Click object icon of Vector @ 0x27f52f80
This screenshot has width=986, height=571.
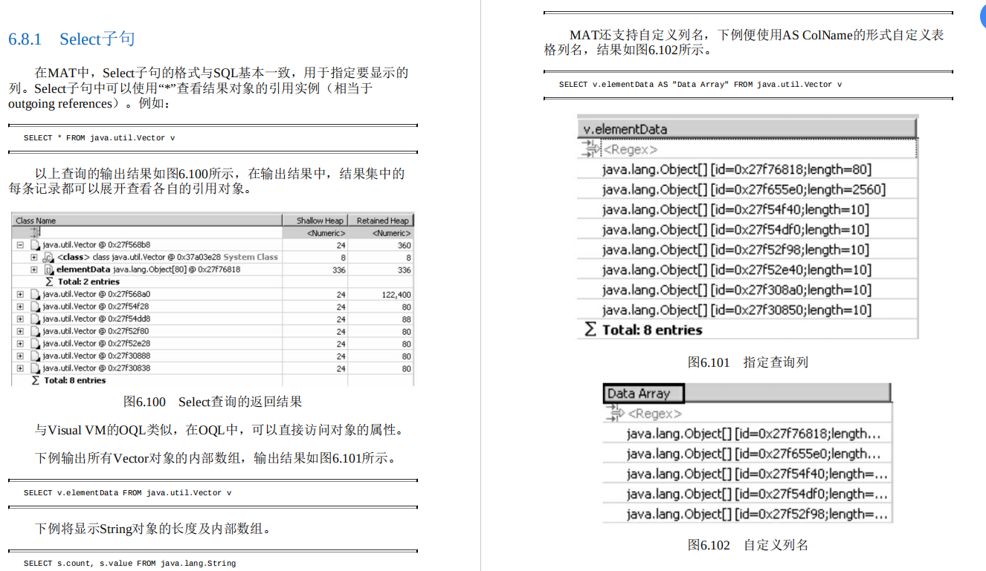(x=34, y=331)
